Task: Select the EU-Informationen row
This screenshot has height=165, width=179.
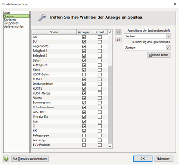Action: [x=70, y=107]
